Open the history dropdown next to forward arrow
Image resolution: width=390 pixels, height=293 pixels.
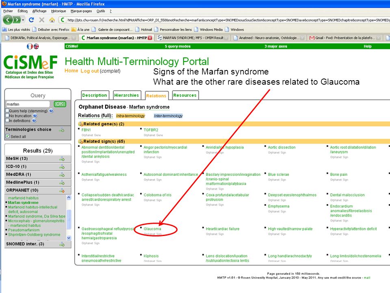[x=23, y=20]
